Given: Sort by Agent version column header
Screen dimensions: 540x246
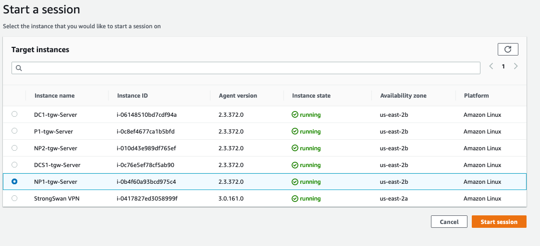Looking at the screenshot, I should pyautogui.click(x=238, y=96).
